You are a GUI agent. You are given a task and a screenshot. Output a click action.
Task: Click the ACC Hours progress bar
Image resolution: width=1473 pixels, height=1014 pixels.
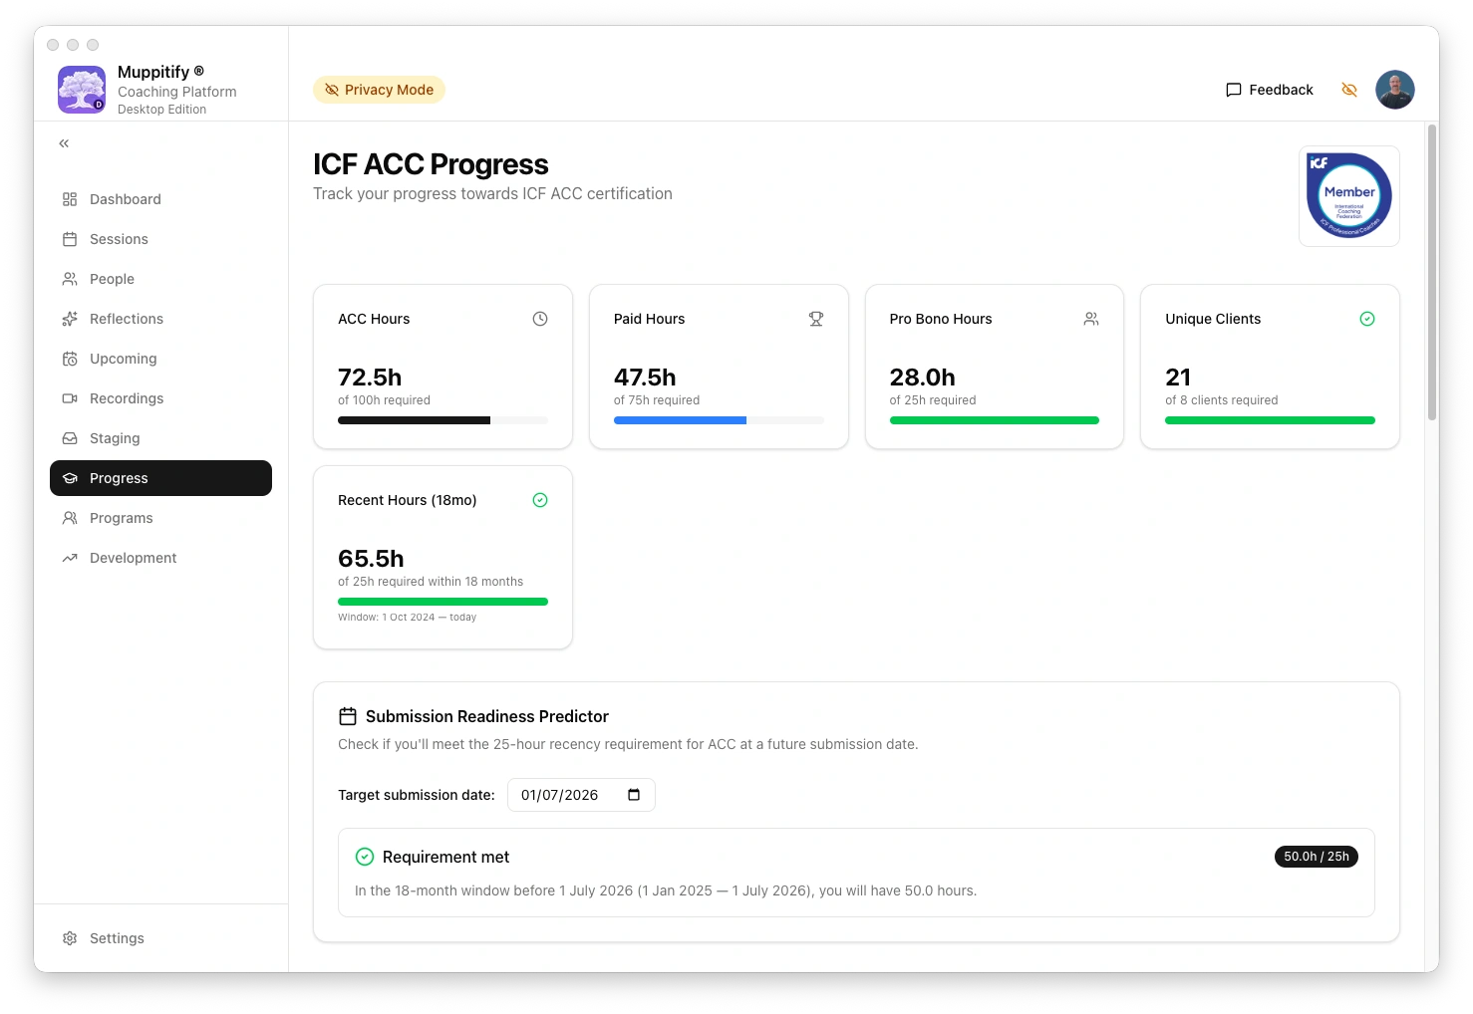tap(442, 419)
